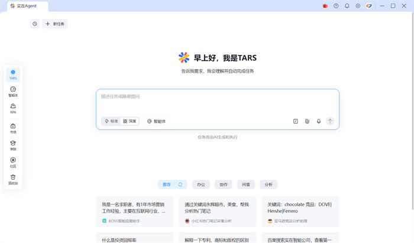Screen dimensions: 414x243
Task: Select the 创作 category tab
Action: (x=224, y=184)
